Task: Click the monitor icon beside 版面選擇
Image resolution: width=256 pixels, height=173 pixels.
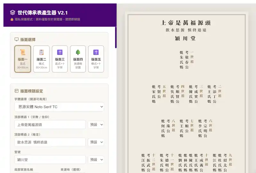Action: [17, 39]
